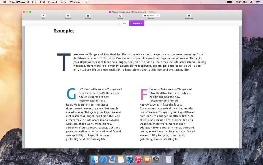This screenshot has height=165, width=263.
Task: Open the Trash in the Dock
Action: coord(169,159)
